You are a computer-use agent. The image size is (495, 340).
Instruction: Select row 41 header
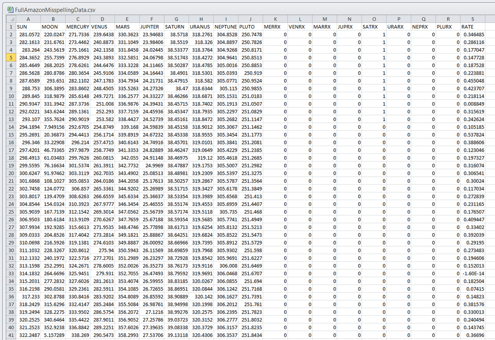coord(11,335)
